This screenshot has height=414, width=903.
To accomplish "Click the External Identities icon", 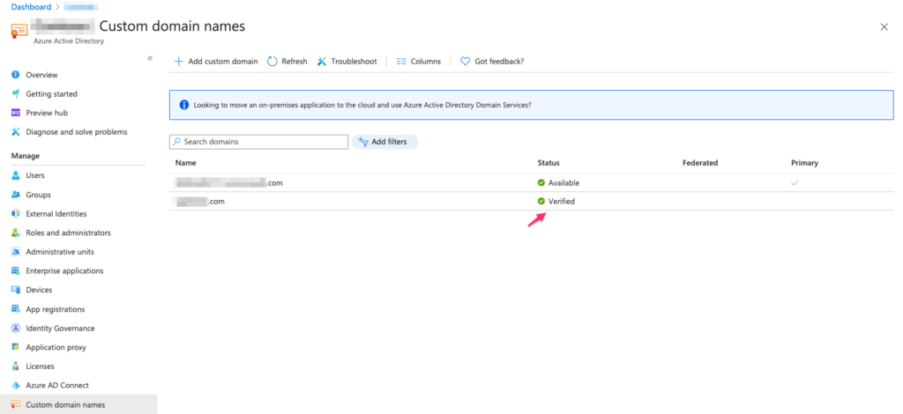I will (x=16, y=213).
